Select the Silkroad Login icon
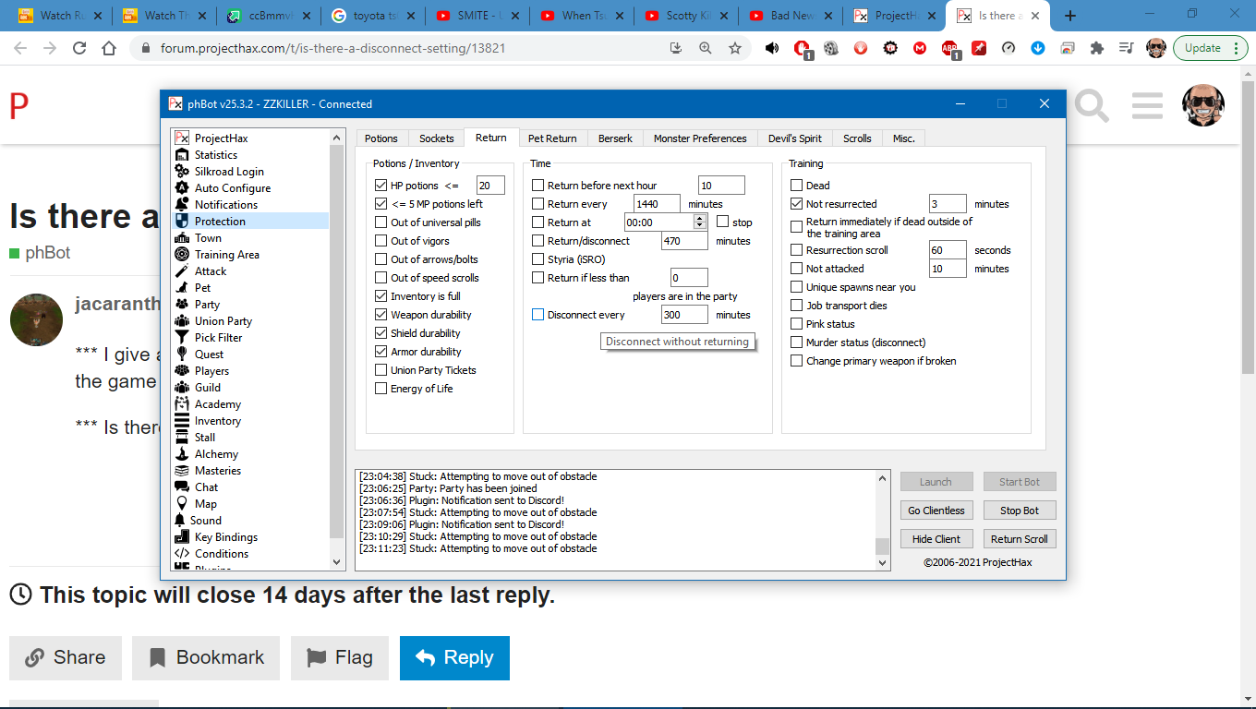 (182, 172)
